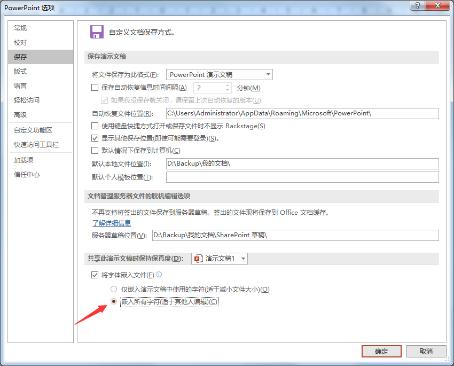Click the purple floppy disk save icon

[x=97, y=32]
